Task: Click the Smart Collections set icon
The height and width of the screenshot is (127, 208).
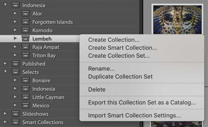Action: (16, 122)
